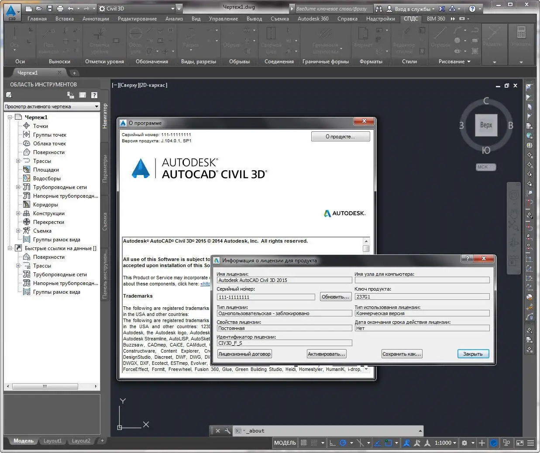Screen dimensions: 540x453
Task: Click the Серийный номер input field
Action: (266, 297)
